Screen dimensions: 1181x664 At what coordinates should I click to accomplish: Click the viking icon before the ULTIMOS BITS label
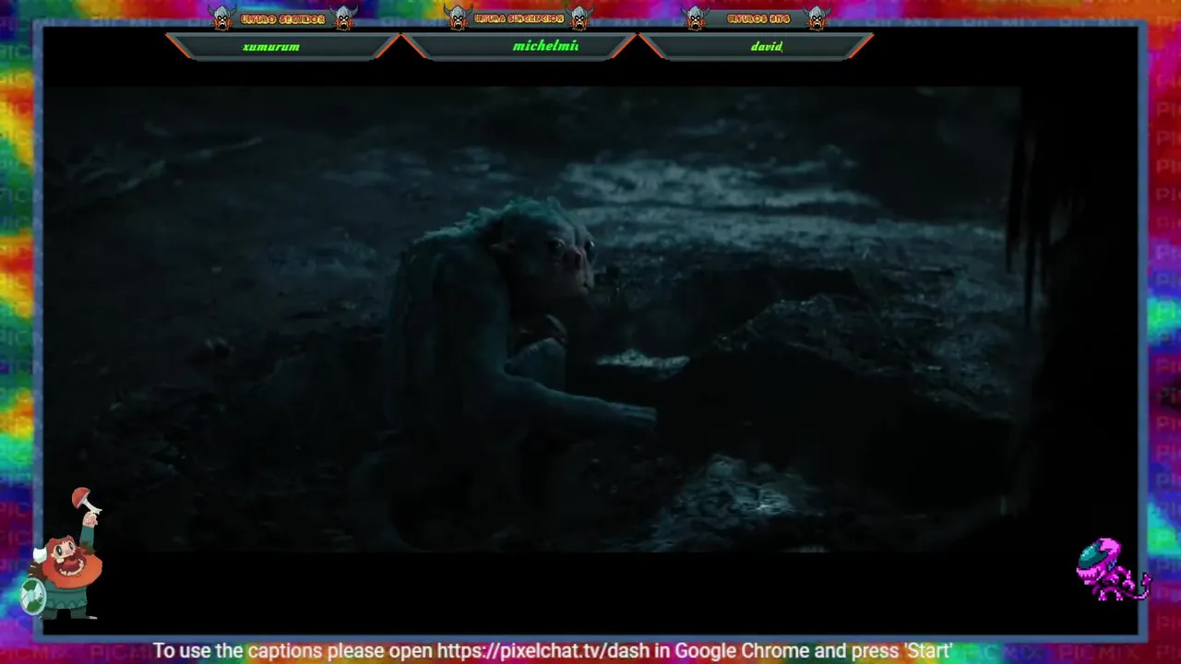(696, 18)
